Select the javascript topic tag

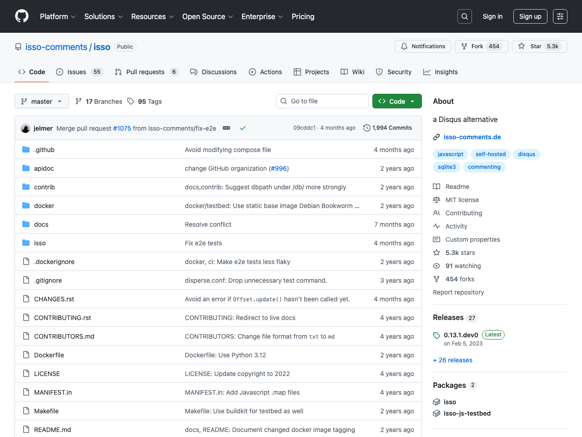point(450,154)
